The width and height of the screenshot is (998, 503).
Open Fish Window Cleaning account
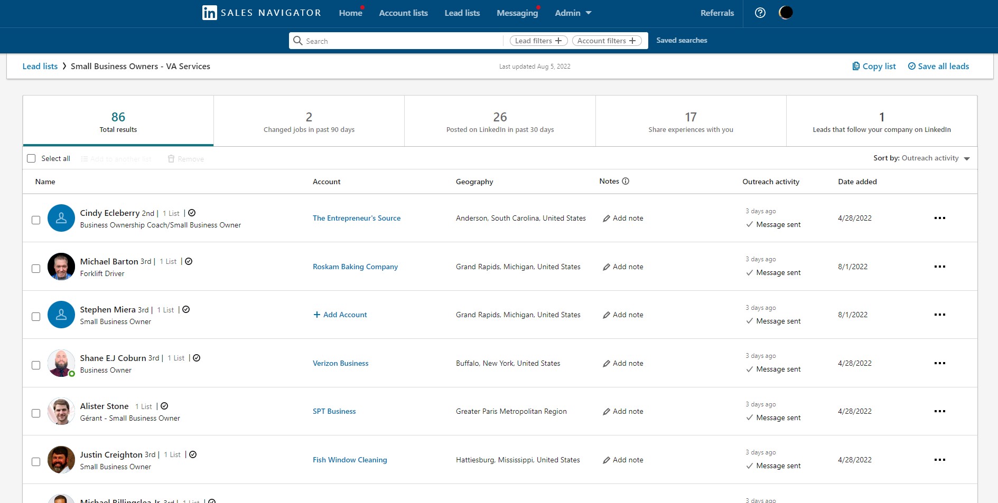click(x=350, y=460)
